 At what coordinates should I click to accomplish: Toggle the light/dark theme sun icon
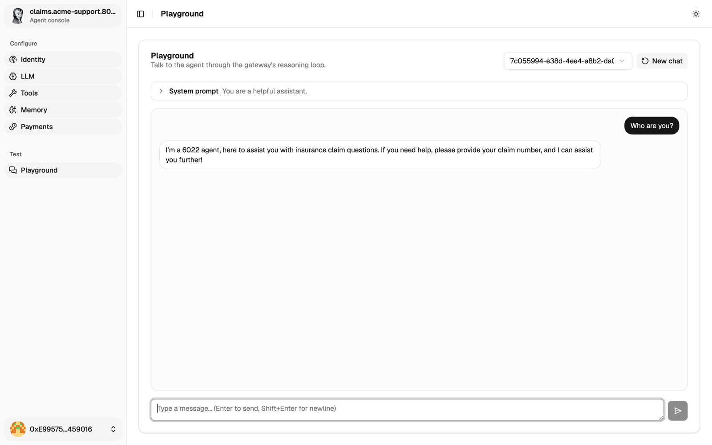(696, 14)
